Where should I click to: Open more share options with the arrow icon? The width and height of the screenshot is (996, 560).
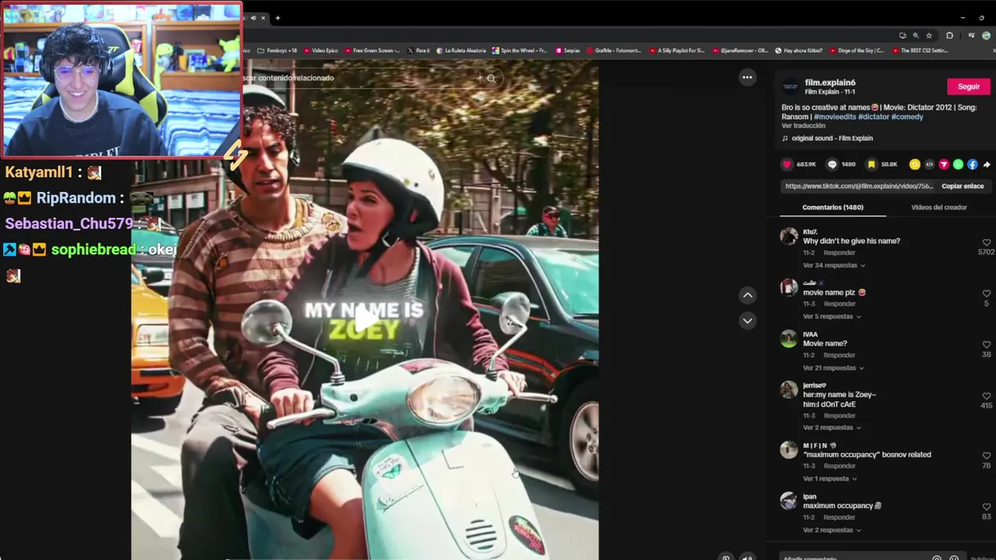987,164
